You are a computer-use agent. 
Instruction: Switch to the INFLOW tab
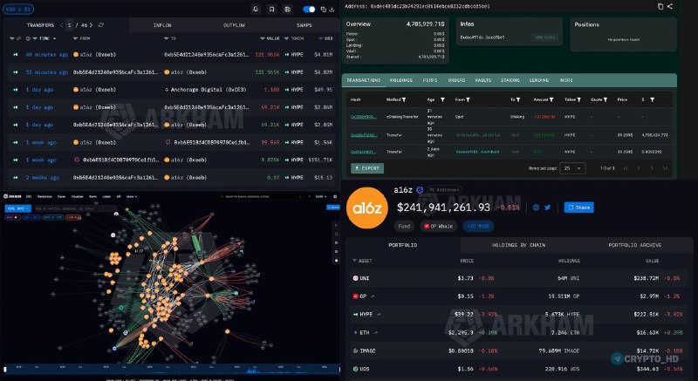(x=162, y=25)
